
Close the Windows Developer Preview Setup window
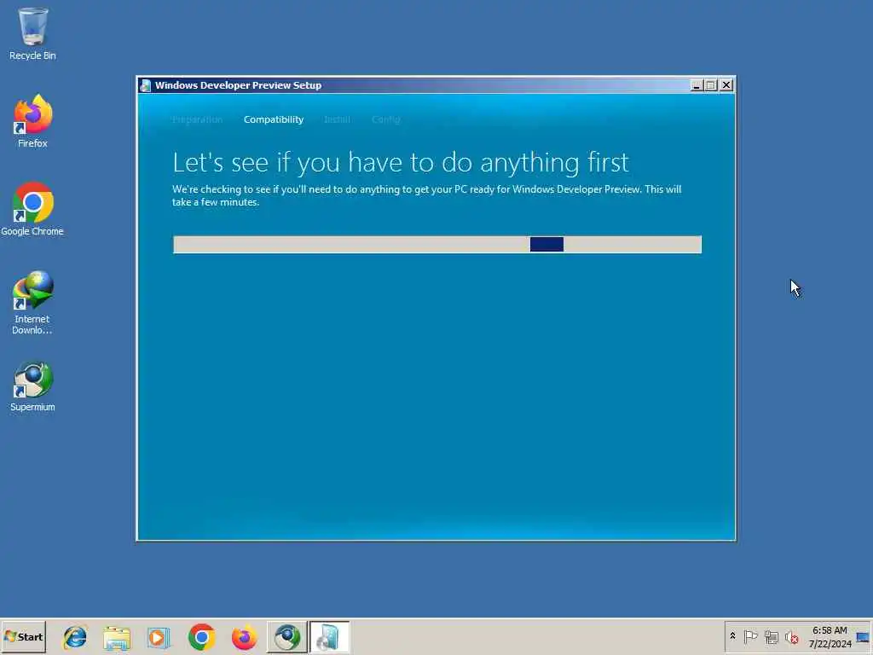pos(726,85)
